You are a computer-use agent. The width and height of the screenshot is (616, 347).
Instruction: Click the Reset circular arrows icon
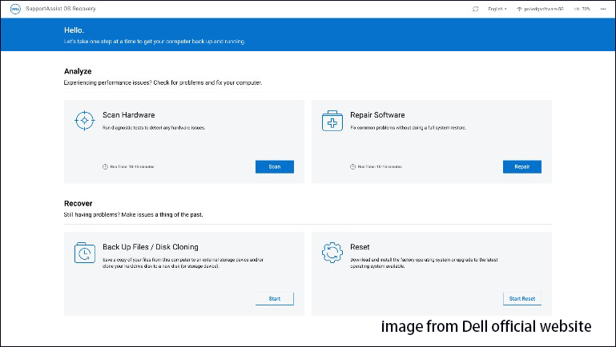tap(332, 253)
